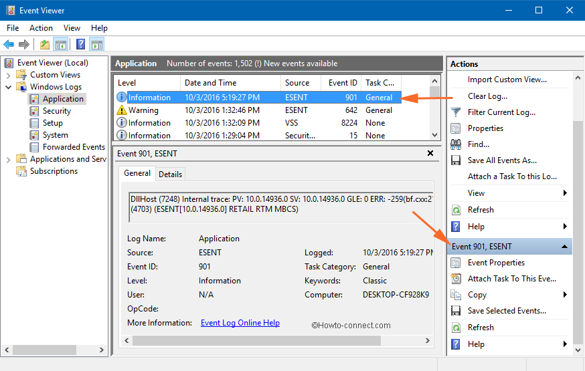This screenshot has width=585, height=371.
Task: Toggle Show/Hide Console Tree toolbar icon
Action: point(60,45)
